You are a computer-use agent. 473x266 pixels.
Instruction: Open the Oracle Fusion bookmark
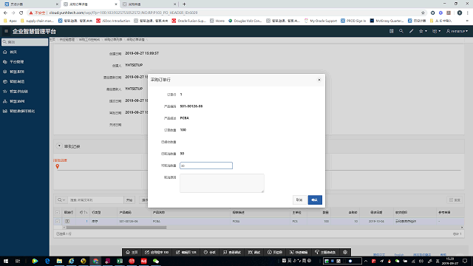coord(189,21)
